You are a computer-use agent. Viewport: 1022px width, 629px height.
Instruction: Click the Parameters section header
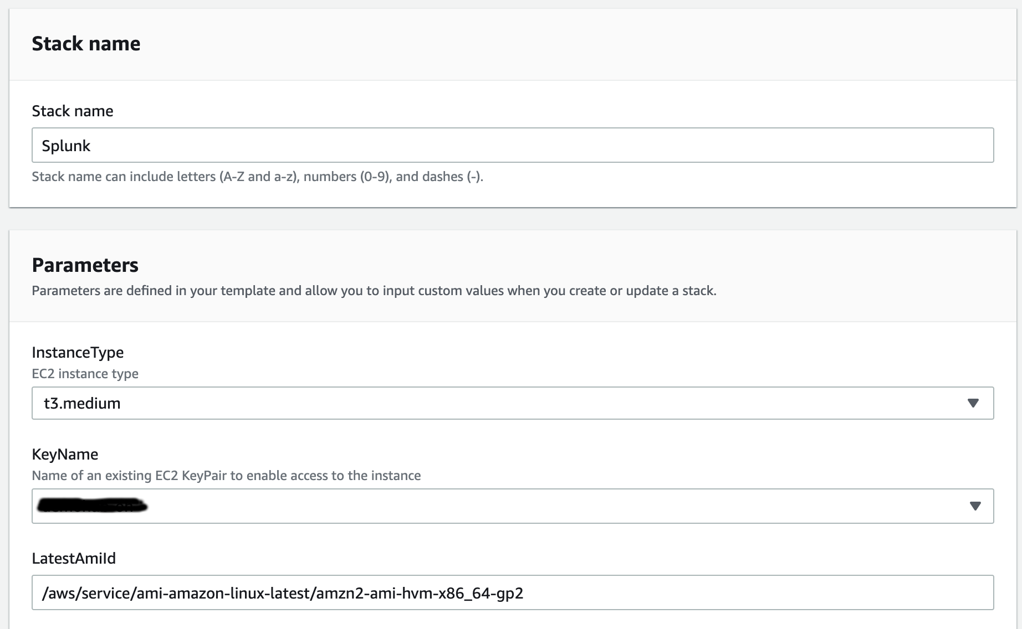85,265
